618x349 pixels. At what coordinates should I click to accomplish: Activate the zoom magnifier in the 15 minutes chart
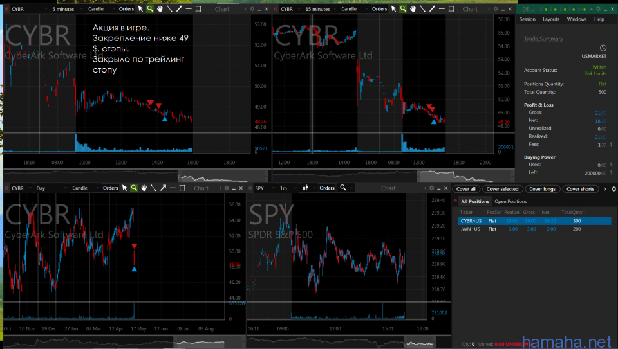[403, 8]
